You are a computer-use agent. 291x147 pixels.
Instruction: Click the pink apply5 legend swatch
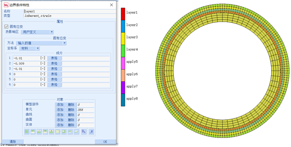[x=123, y=63]
